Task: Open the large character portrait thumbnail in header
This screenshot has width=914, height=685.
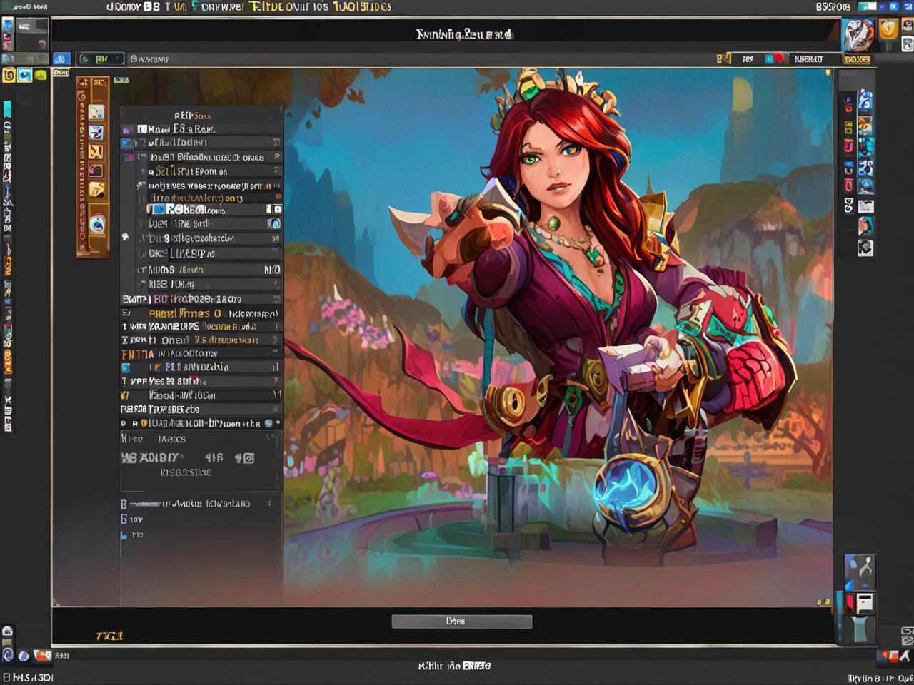Action: [x=858, y=34]
